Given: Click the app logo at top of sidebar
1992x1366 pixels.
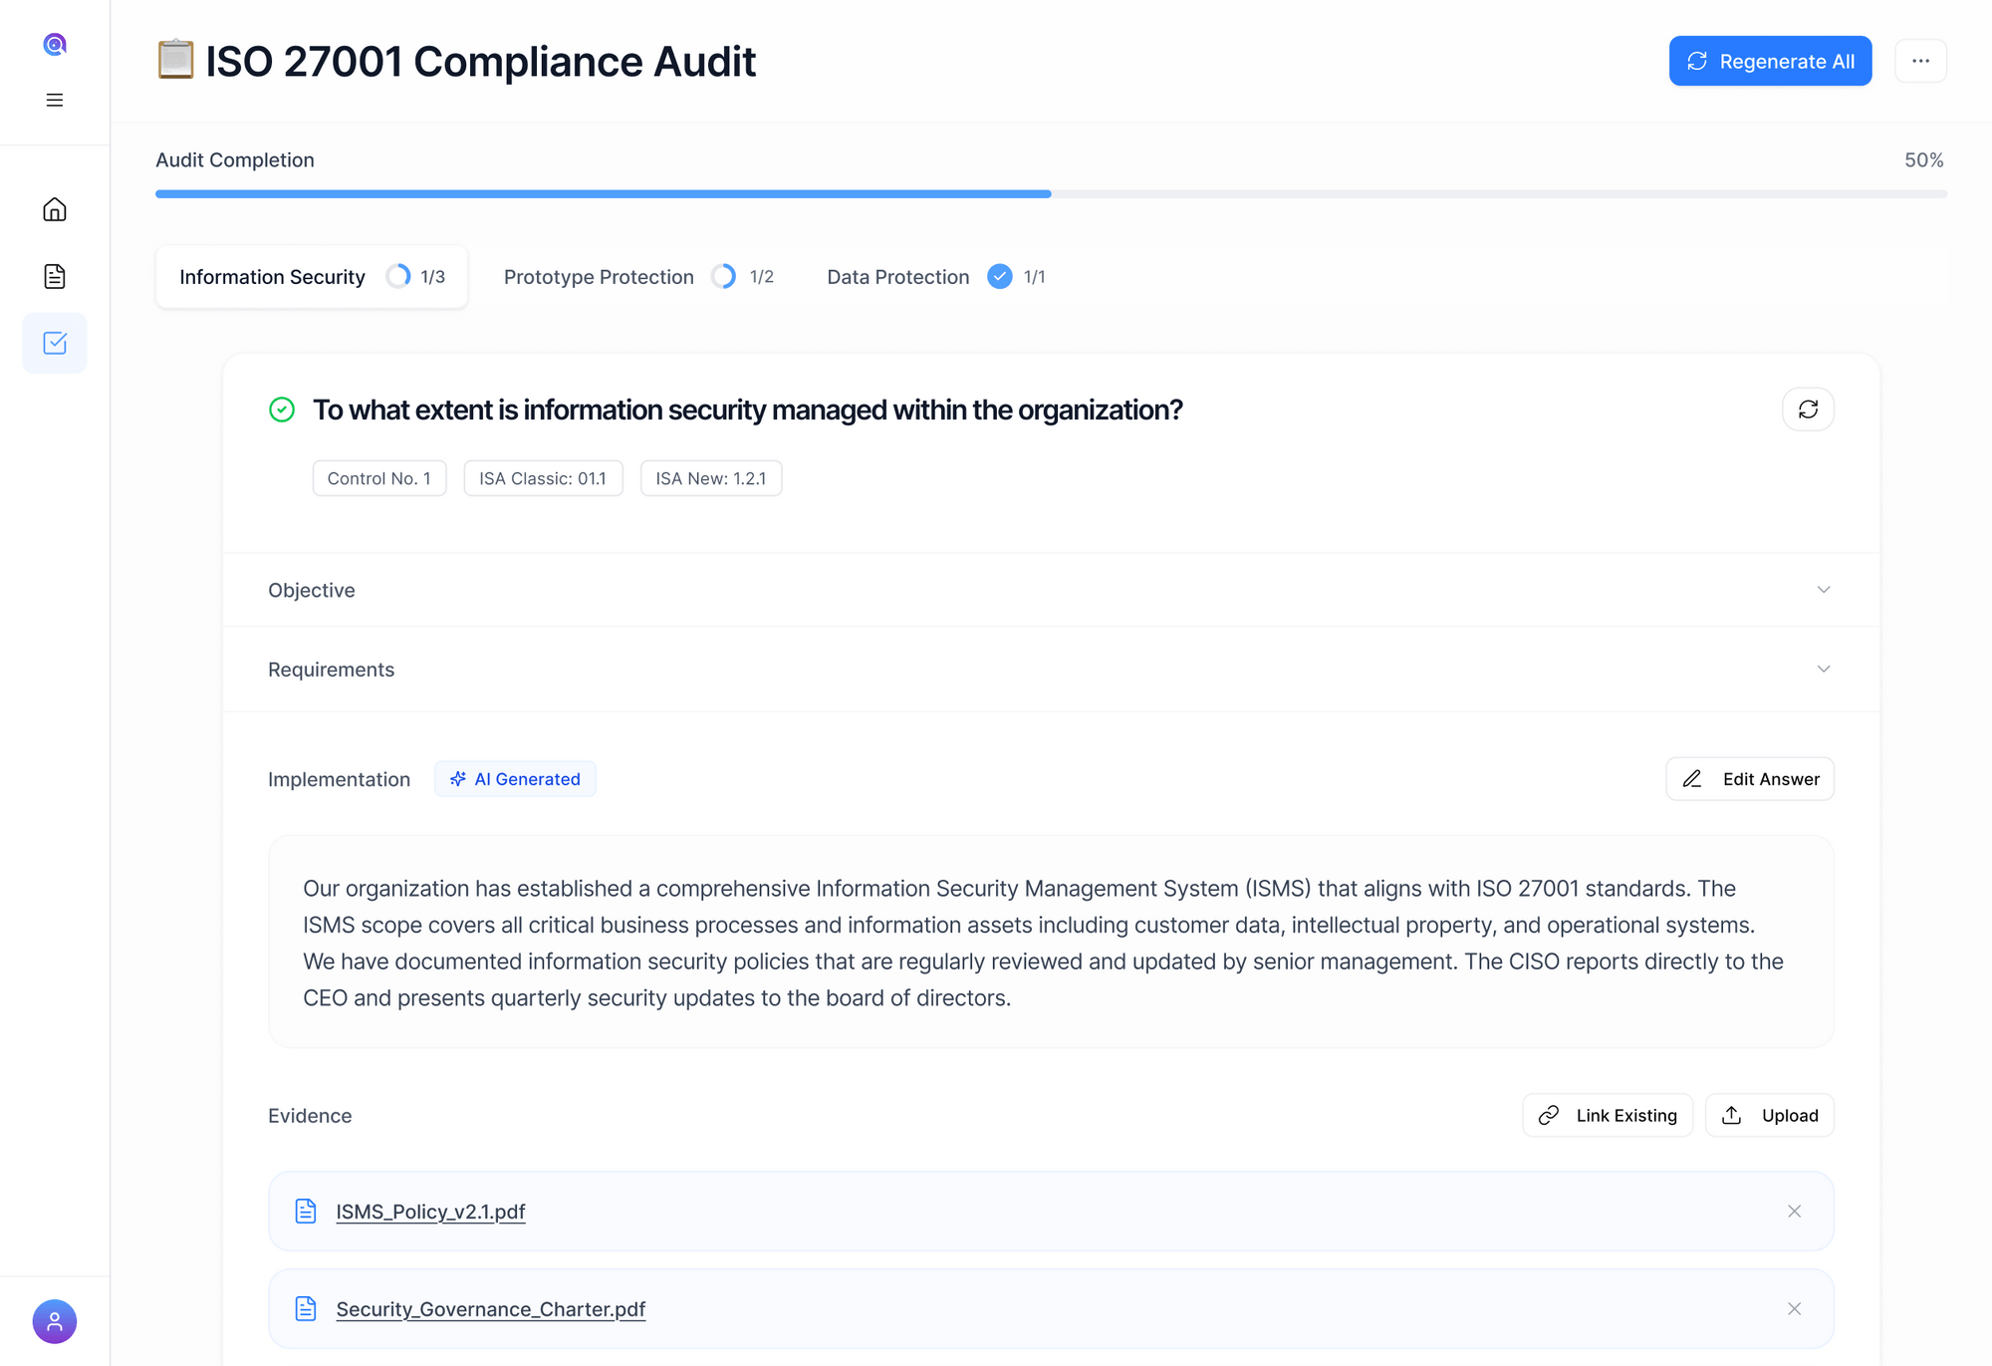Looking at the screenshot, I should coord(55,44).
